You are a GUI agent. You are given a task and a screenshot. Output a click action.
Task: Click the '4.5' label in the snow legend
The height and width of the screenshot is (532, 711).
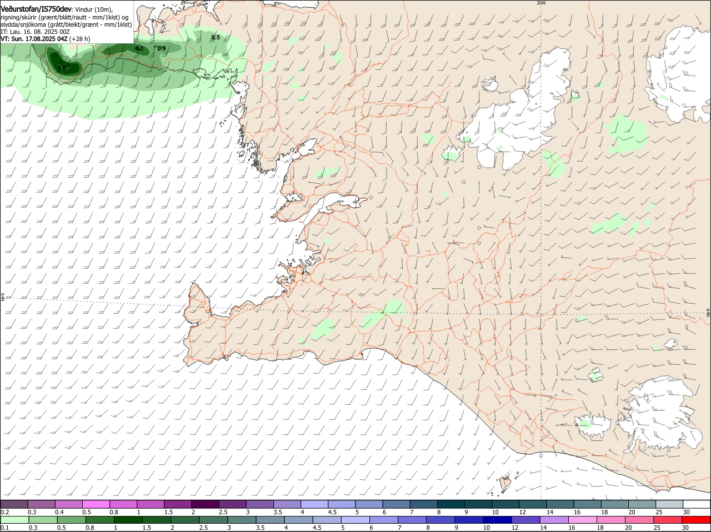pyautogui.click(x=332, y=511)
